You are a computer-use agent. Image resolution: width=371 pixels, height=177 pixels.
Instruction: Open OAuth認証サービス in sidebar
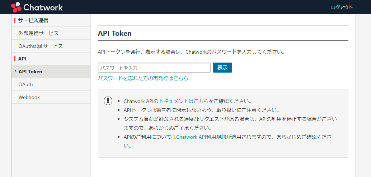coord(51,46)
